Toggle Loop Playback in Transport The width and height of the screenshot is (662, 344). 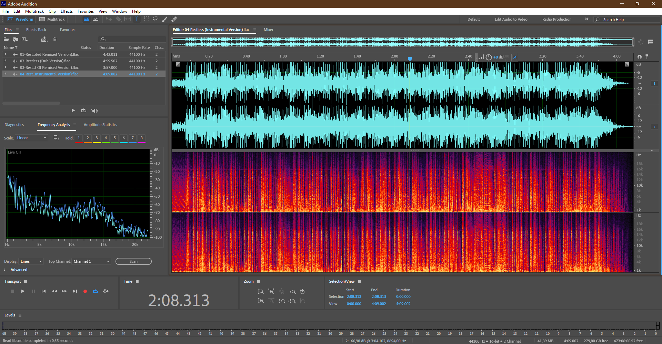pyautogui.click(x=96, y=291)
